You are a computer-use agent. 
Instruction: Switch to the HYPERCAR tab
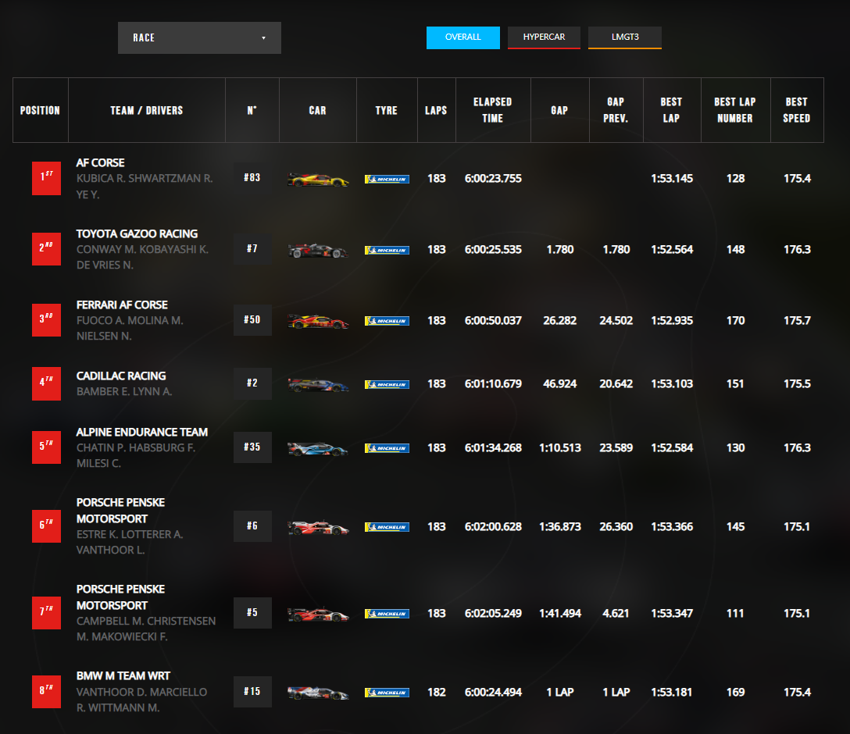click(544, 37)
